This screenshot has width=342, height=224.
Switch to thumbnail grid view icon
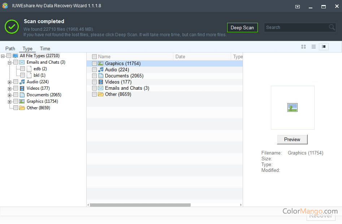303,47
